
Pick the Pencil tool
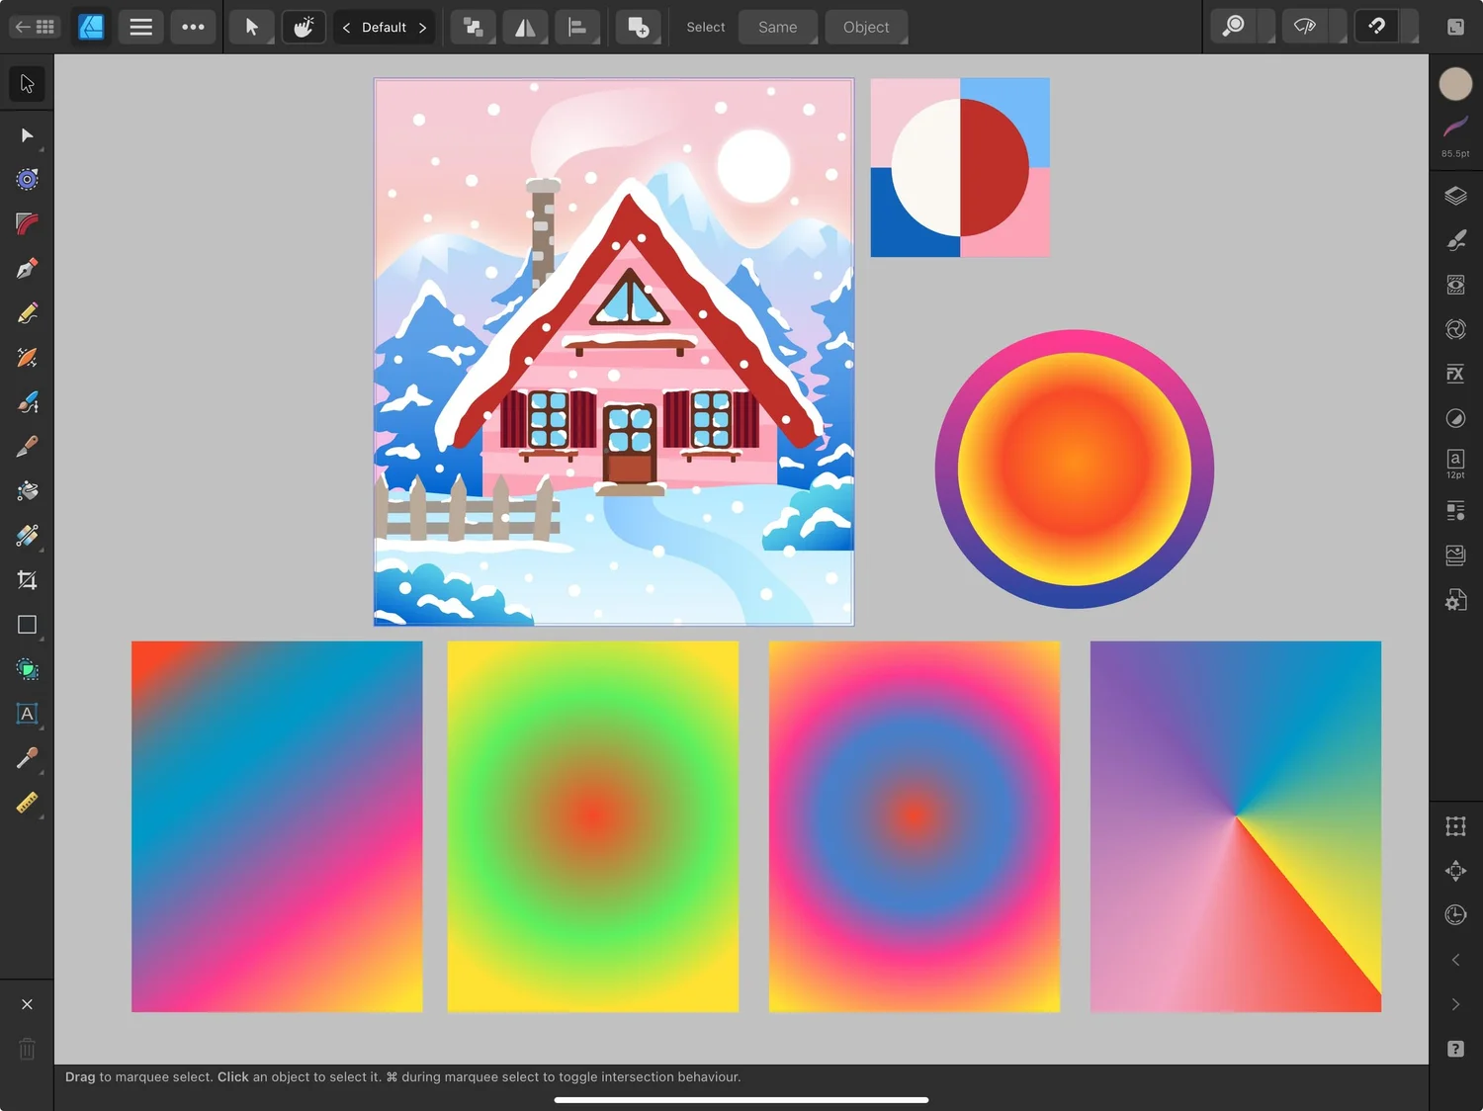click(27, 312)
